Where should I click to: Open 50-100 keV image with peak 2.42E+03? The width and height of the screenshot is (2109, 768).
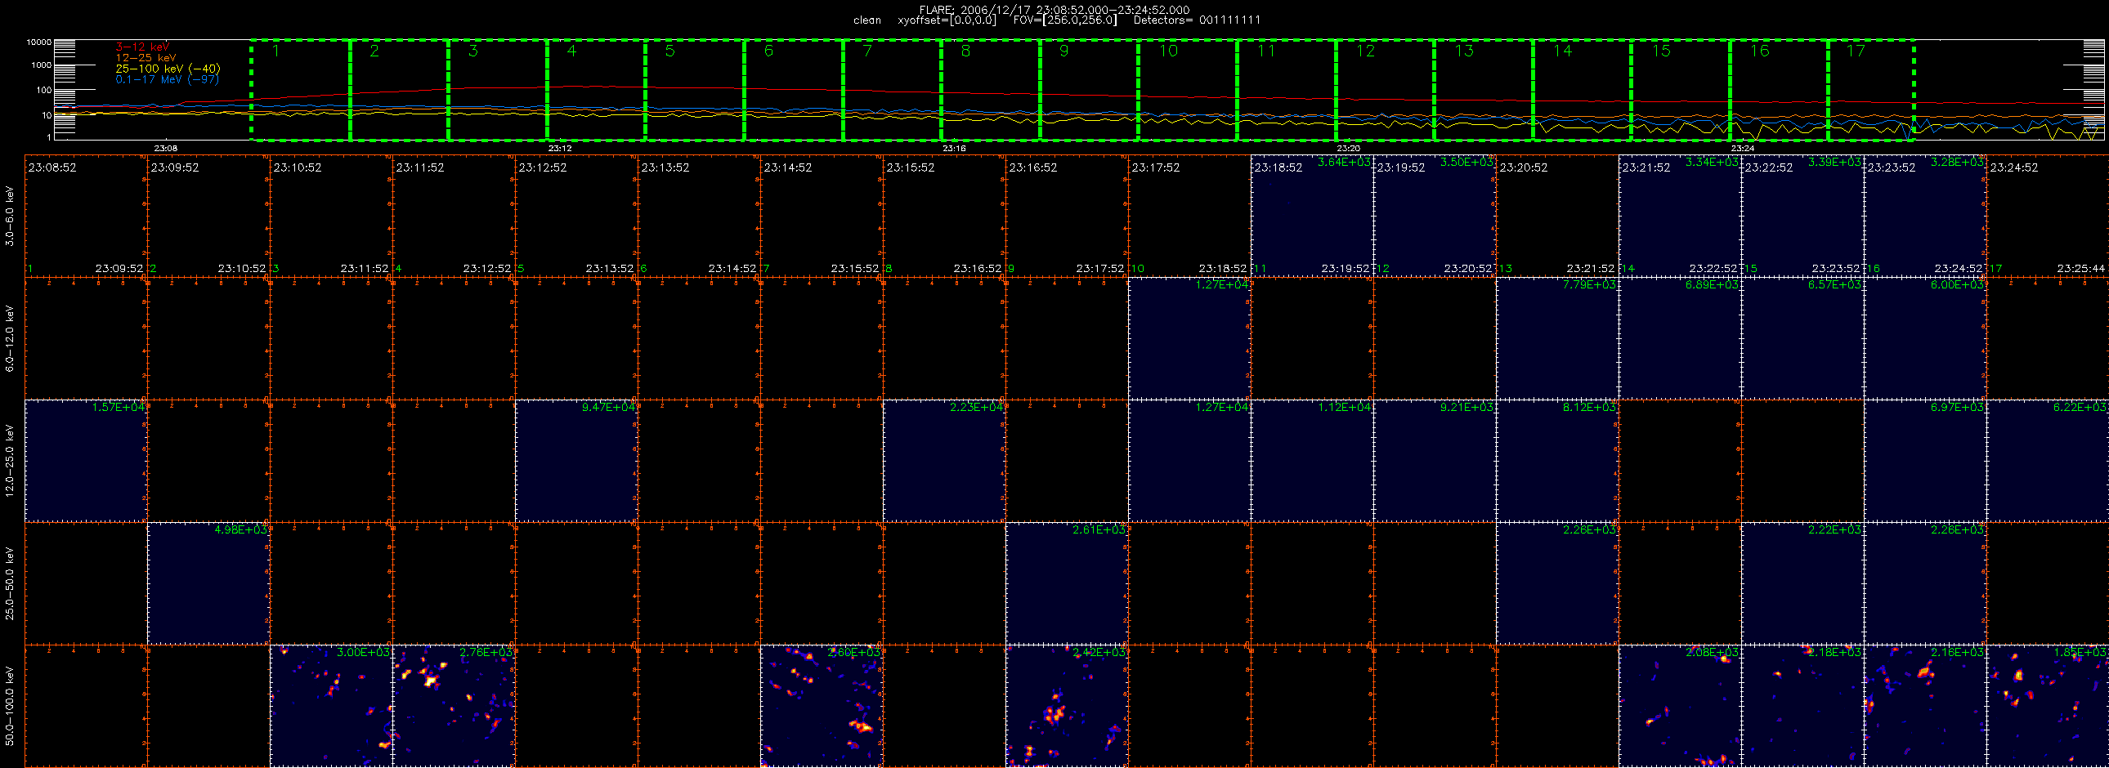pos(1068,706)
